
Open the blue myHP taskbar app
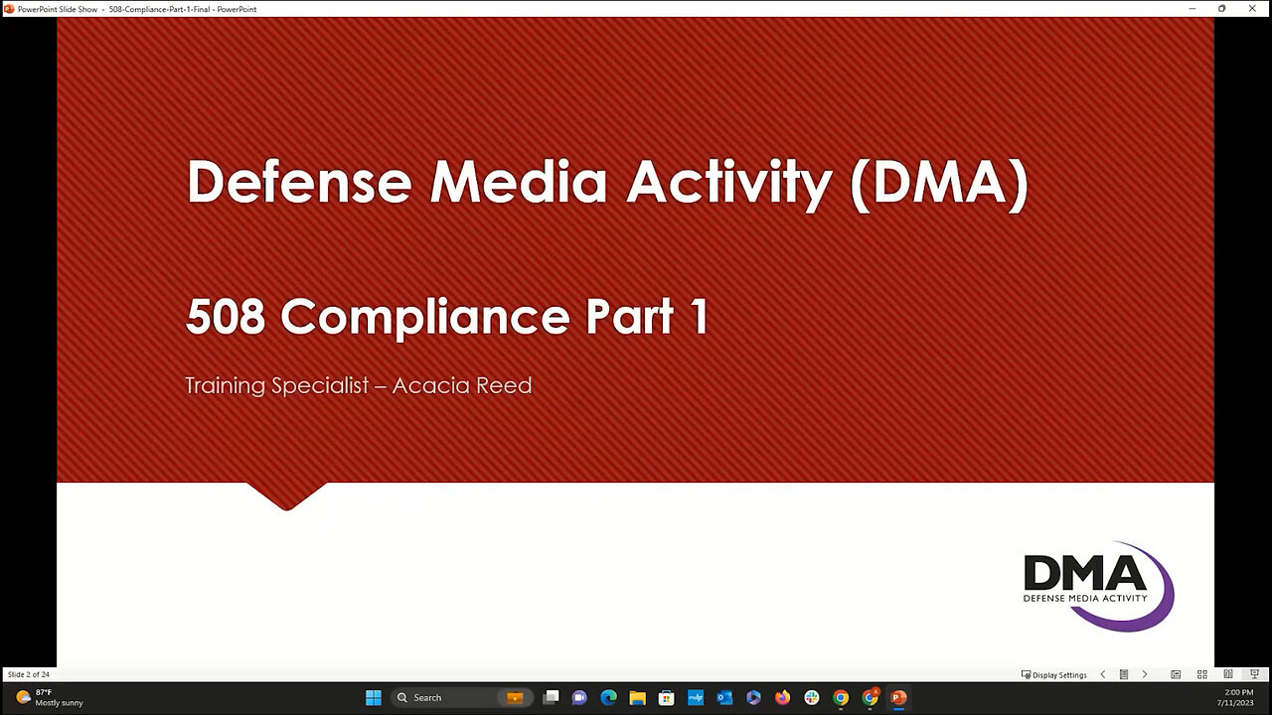696,697
